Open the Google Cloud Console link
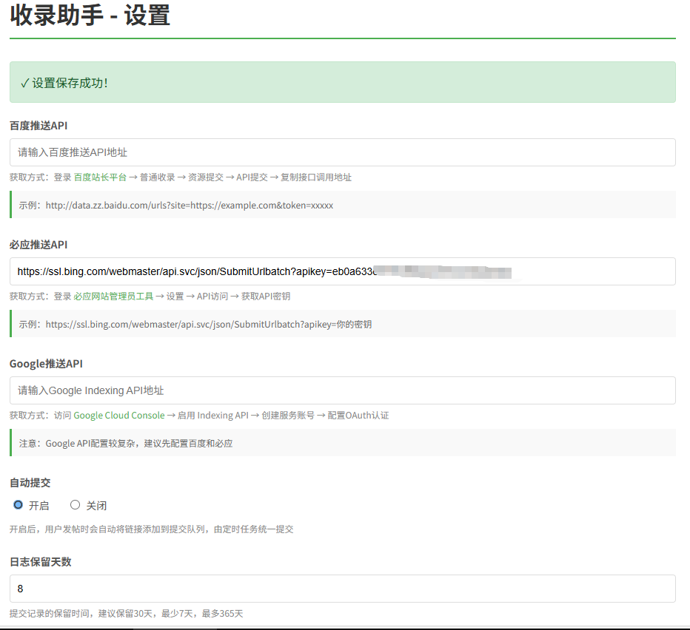Image resolution: width=690 pixels, height=630 pixels. (118, 416)
